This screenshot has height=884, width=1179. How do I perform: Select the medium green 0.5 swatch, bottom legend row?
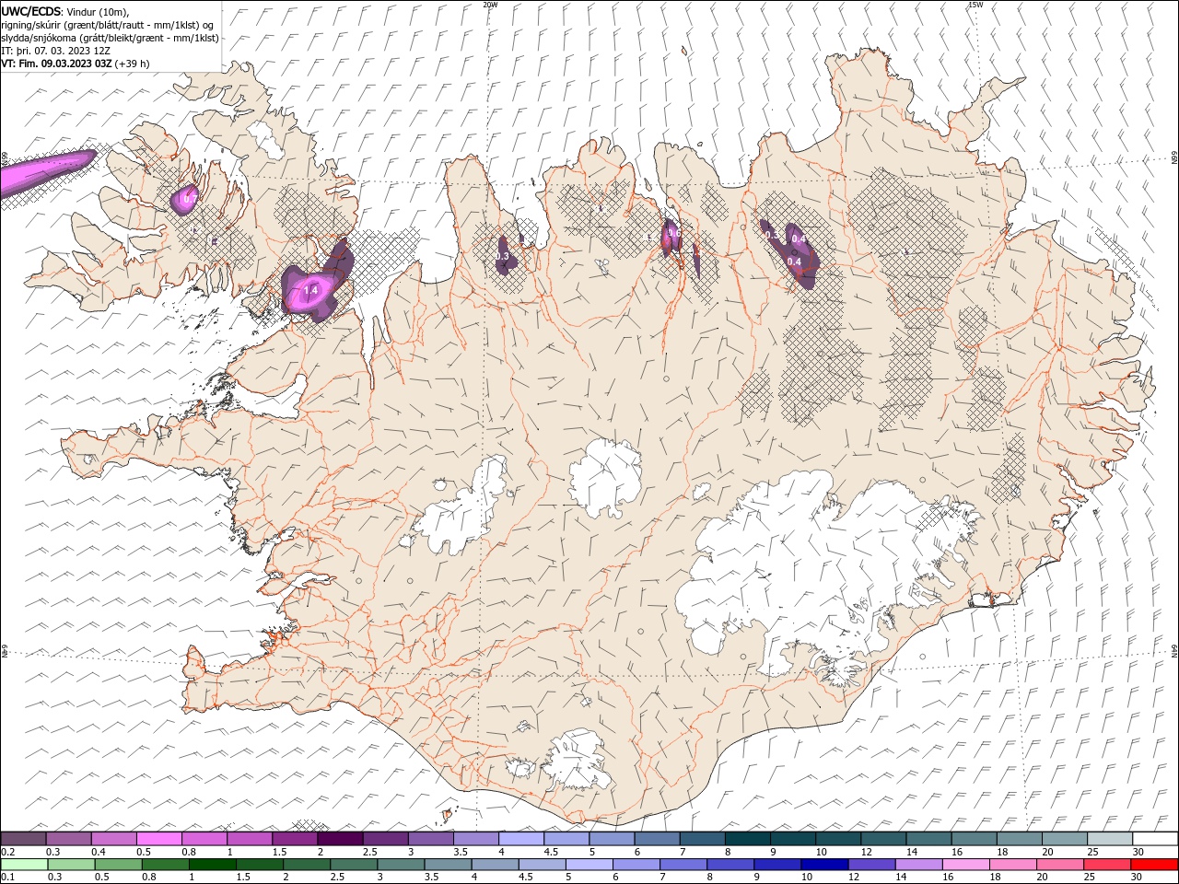click(118, 865)
